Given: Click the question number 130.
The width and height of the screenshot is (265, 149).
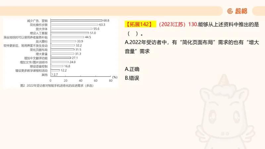Looking at the screenshot, I should click(x=193, y=25).
